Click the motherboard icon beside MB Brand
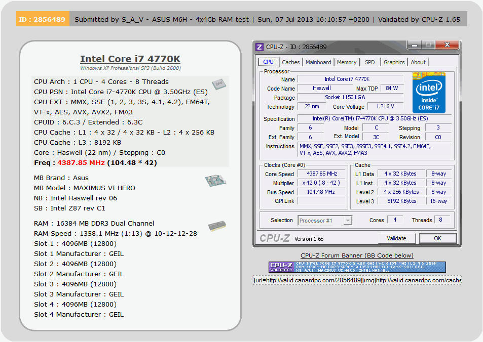This screenshot has height=342, width=483. click(x=215, y=181)
